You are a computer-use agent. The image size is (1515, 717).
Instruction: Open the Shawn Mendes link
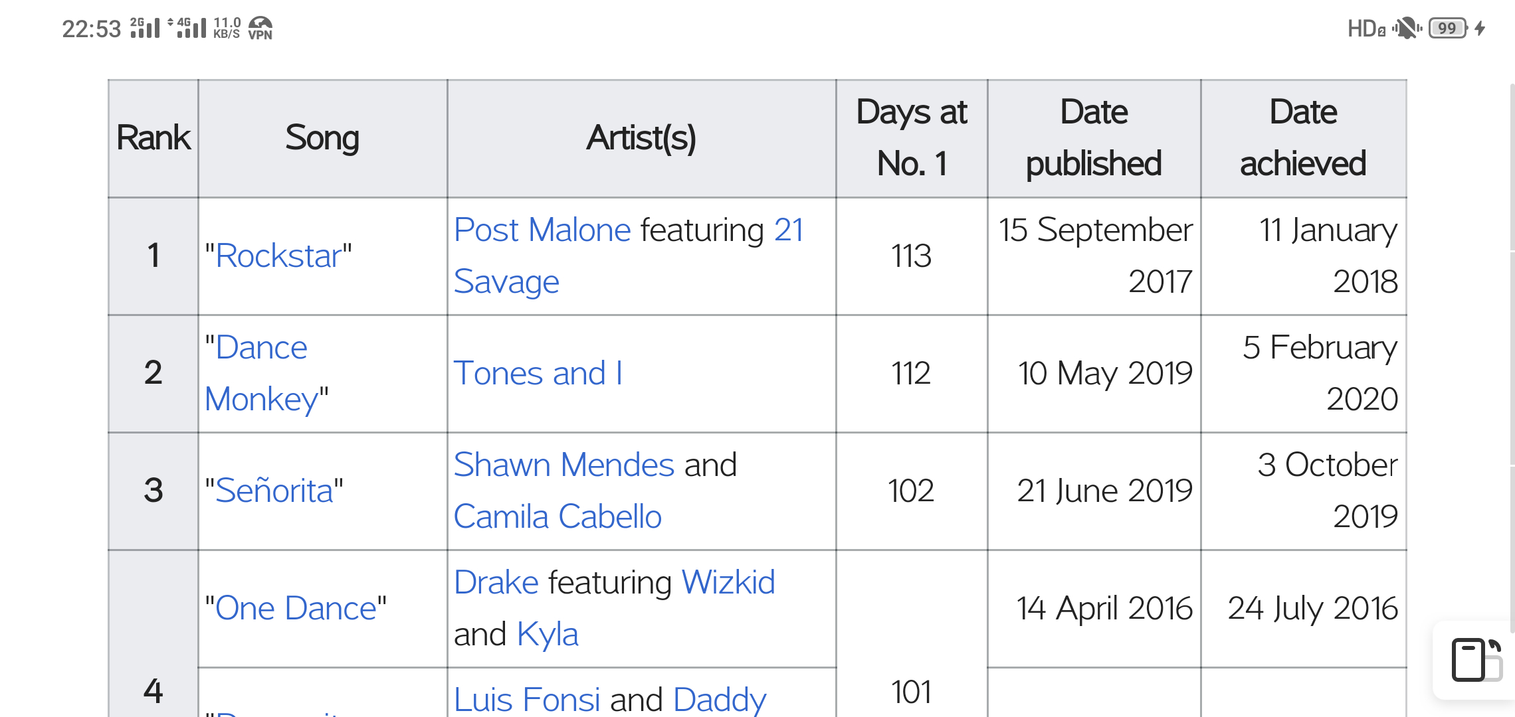(x=564, y=465)
